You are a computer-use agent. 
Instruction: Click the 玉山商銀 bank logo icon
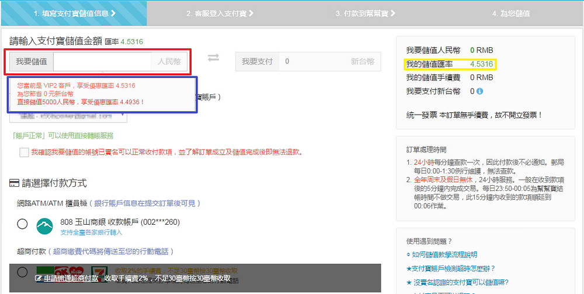coord(45,226)
